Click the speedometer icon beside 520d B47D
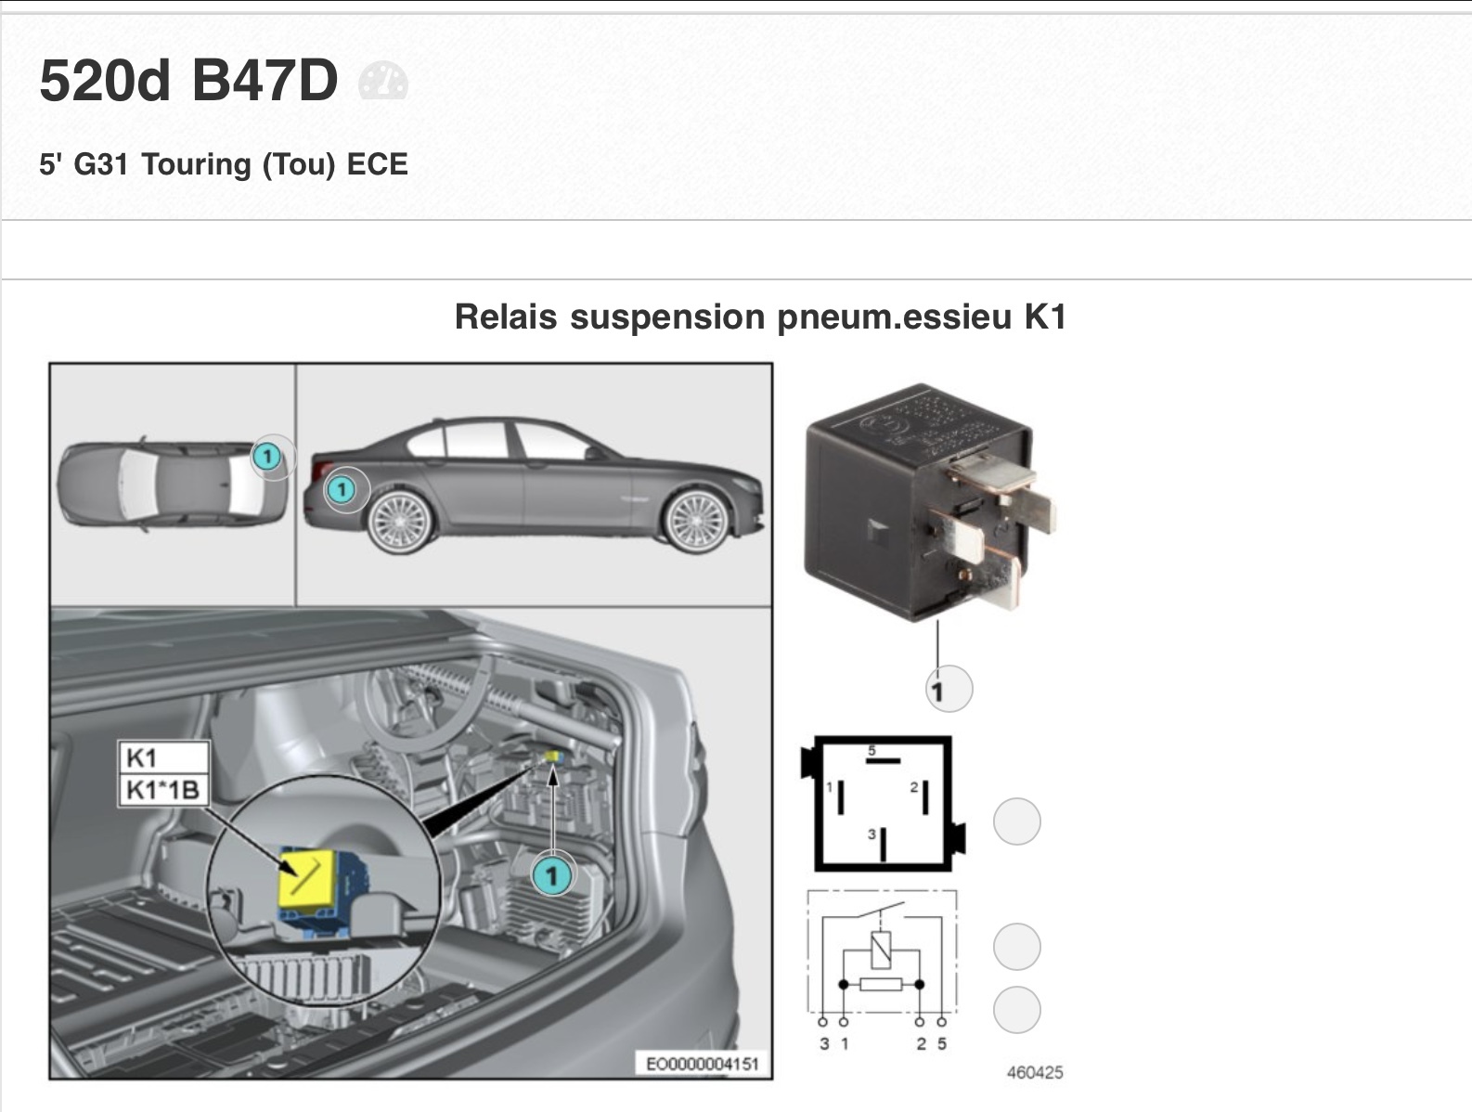 click(x=382, y=81)
